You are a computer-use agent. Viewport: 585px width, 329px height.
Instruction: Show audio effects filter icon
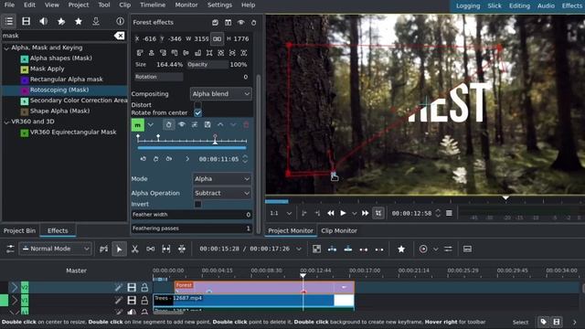tap(43, 21)
